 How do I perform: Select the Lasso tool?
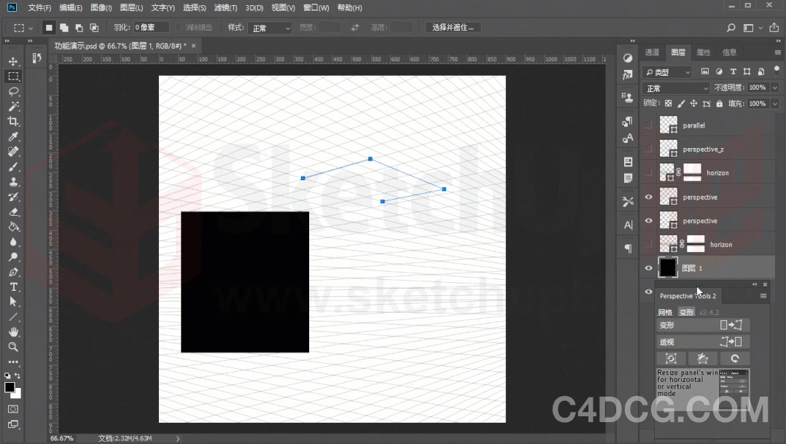point(12,92)
